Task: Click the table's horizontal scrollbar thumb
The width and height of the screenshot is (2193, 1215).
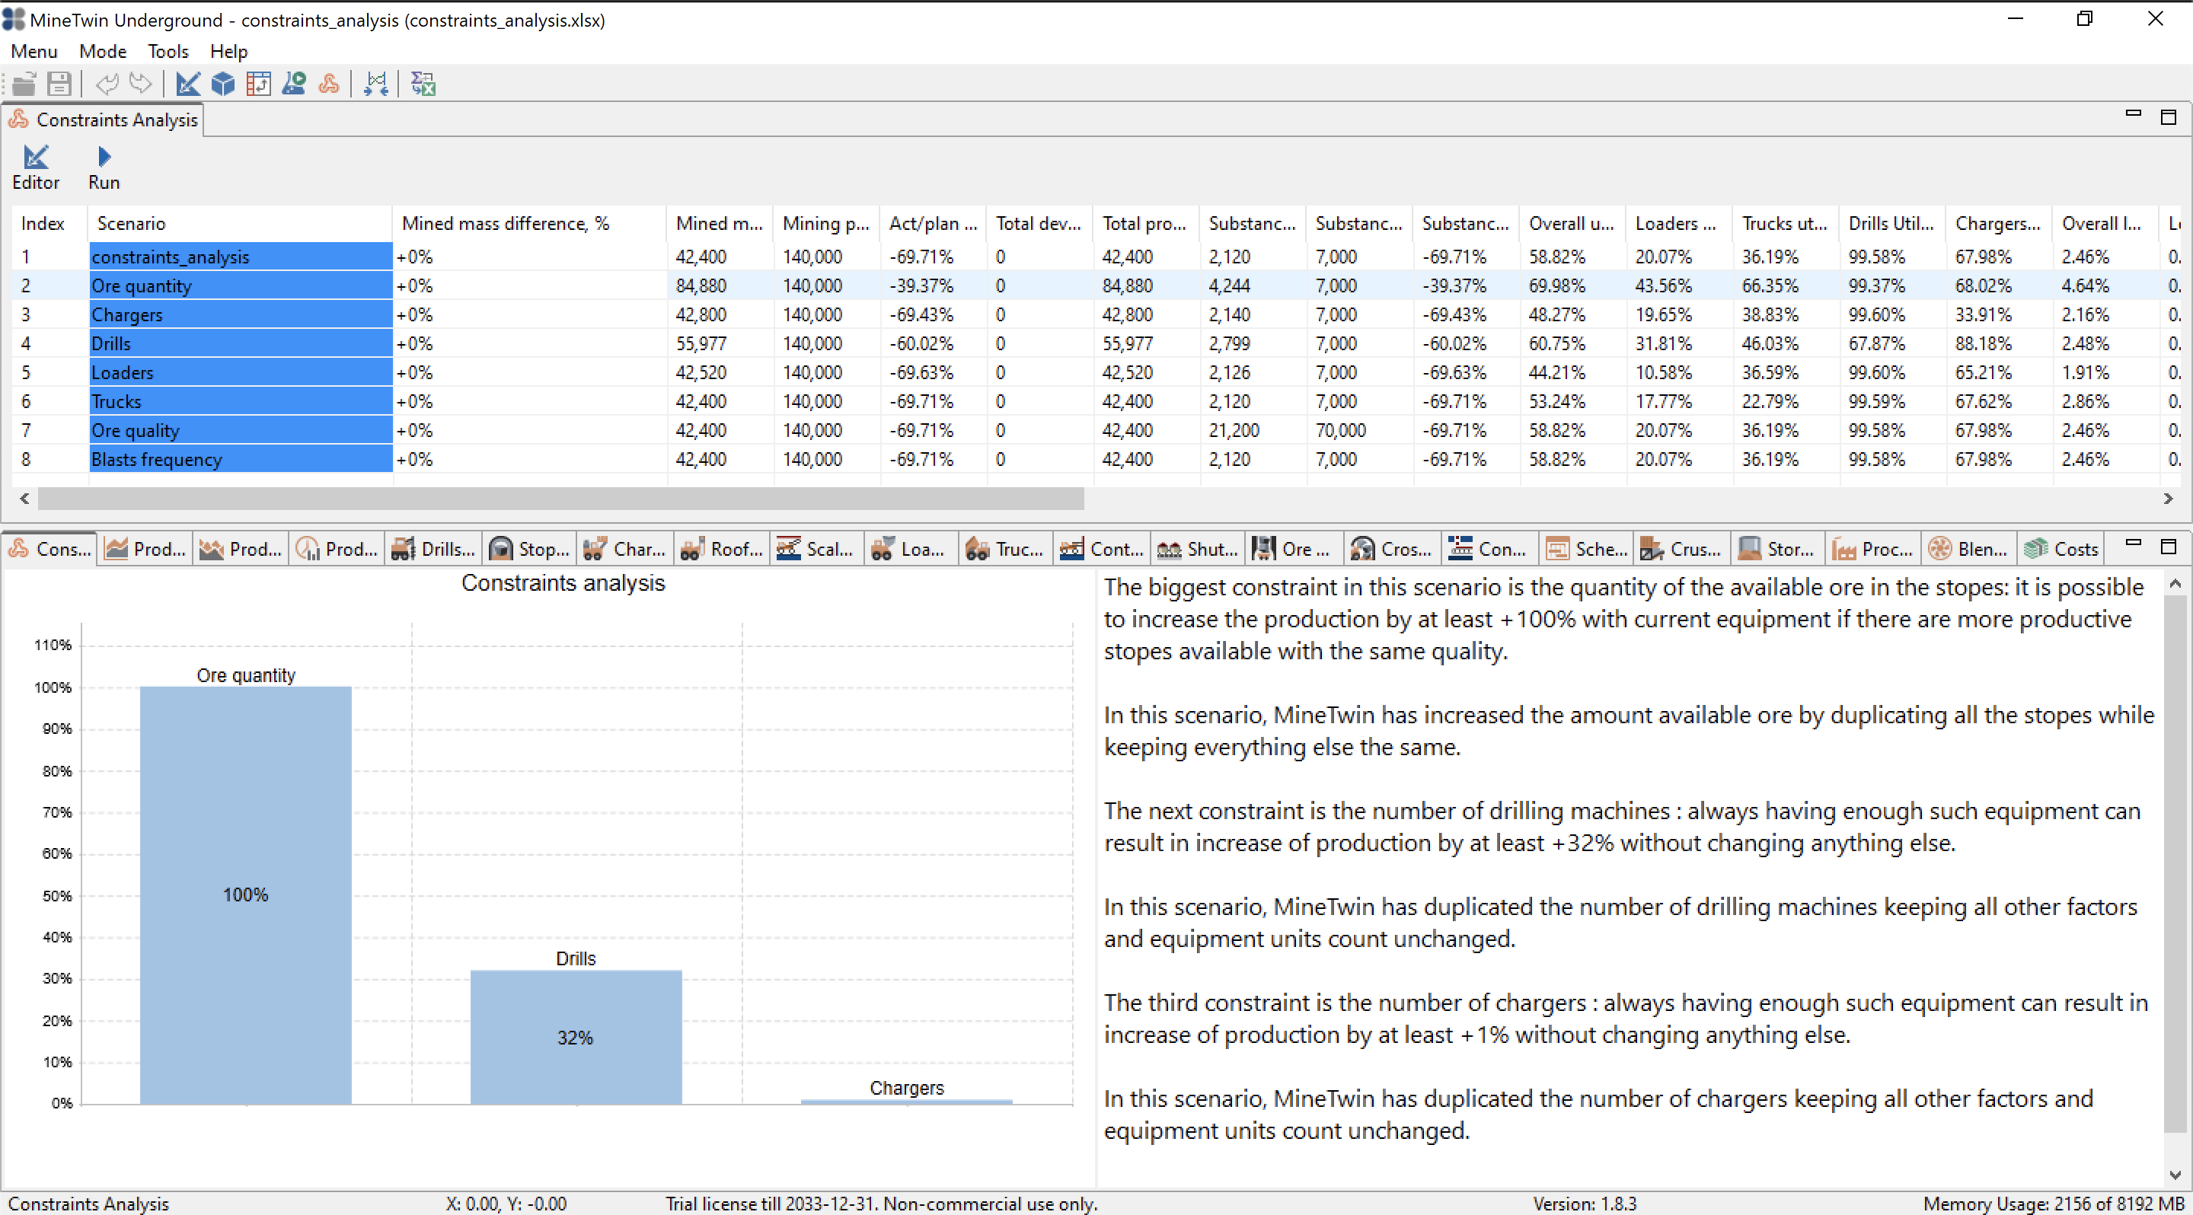Action: point(561,499)
